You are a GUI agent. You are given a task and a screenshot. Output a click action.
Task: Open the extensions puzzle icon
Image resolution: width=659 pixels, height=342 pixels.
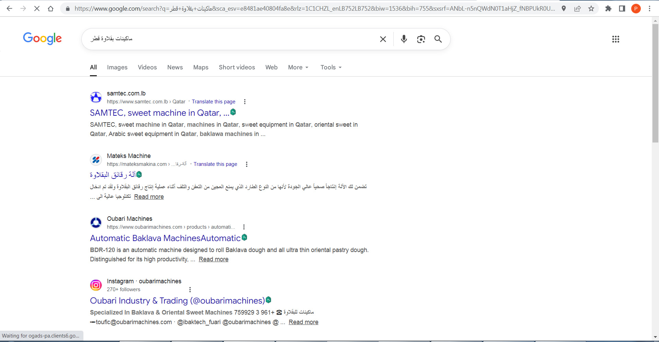coord(608,9)
